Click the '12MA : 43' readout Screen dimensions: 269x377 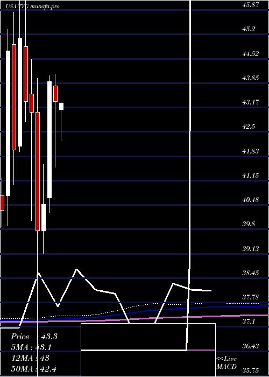pos(30,358)
